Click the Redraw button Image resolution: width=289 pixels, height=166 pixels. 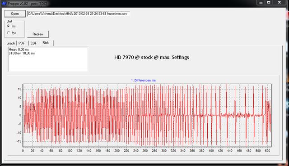point(38,34)
